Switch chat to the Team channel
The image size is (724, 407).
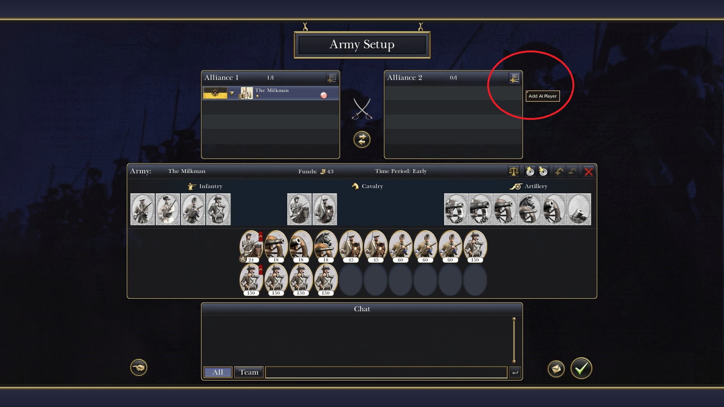pos(249,372)
